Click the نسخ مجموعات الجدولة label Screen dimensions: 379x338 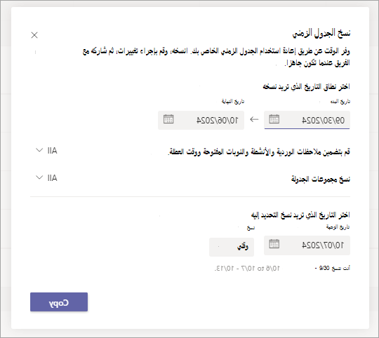point(321,179)
